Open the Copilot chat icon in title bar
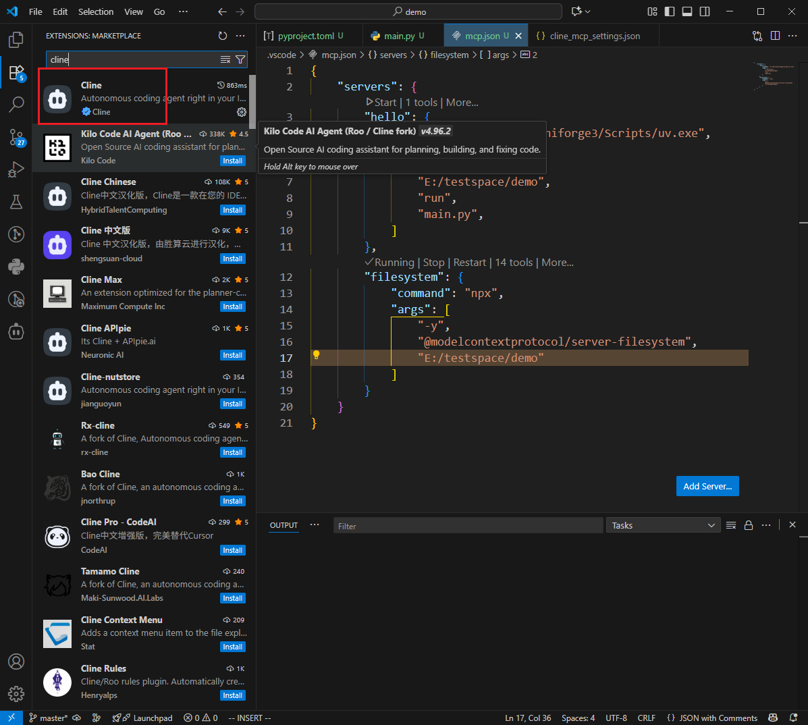The width and height of the screenshot is (808, 725). click(576, 11)
